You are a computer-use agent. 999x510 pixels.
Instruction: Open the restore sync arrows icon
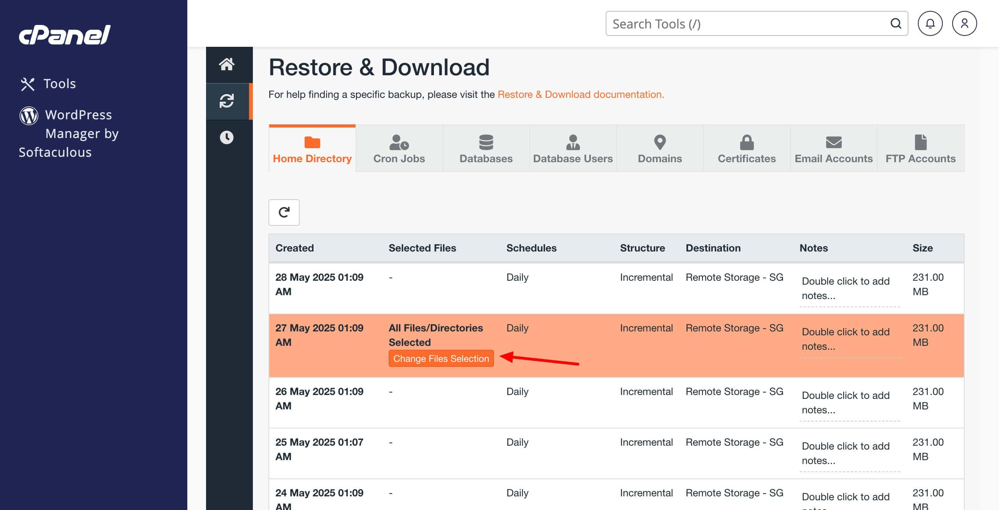[226, 101]
